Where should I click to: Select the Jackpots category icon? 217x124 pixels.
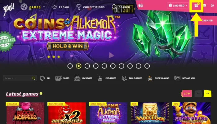coord(77,78)
